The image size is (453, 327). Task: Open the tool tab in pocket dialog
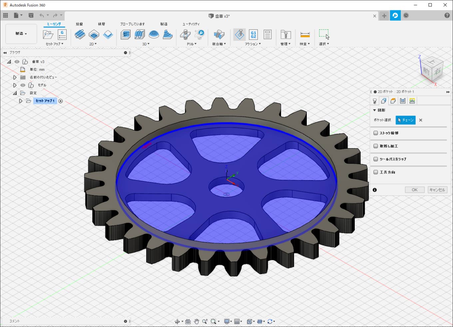point(375,101)
